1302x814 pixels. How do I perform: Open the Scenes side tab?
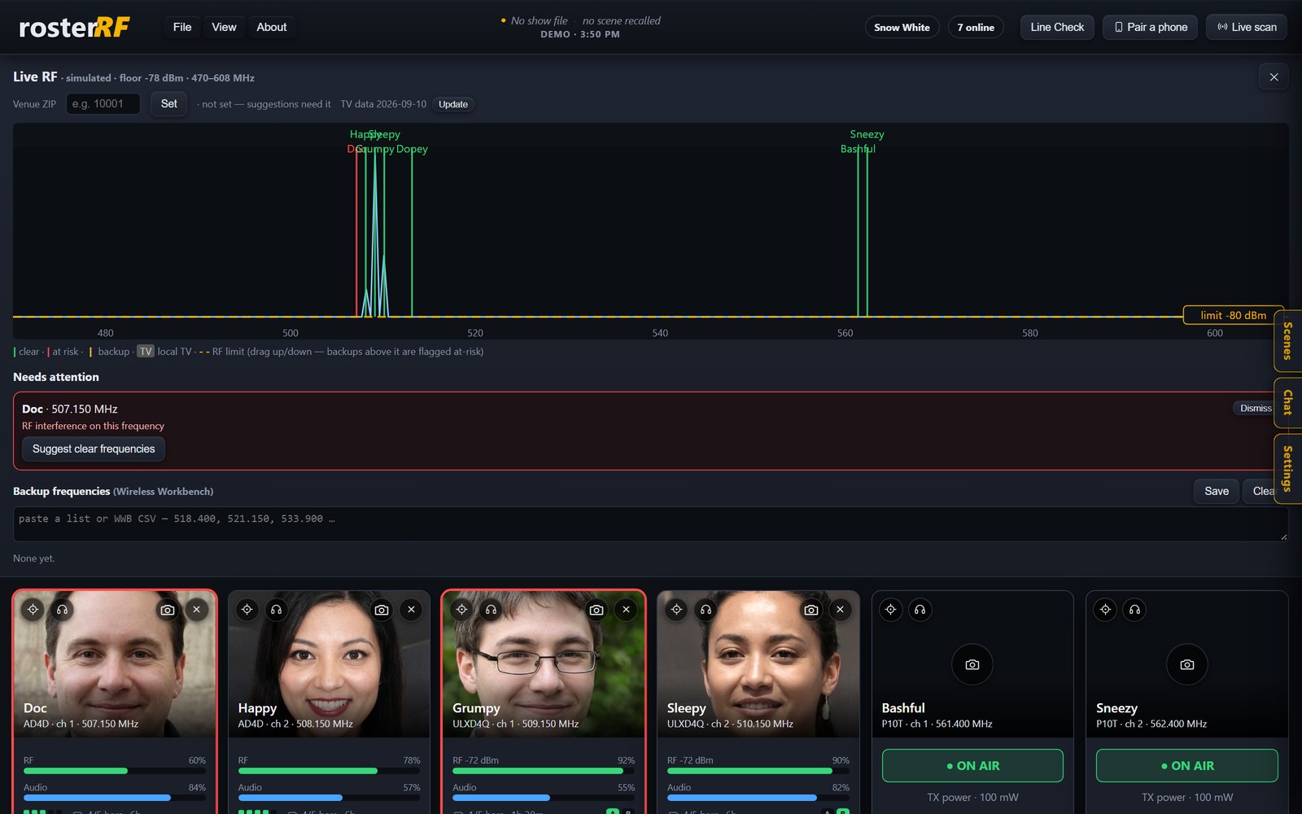[1287, 341]
